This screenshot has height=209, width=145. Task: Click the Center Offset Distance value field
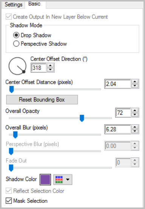(x=118, y=84)
